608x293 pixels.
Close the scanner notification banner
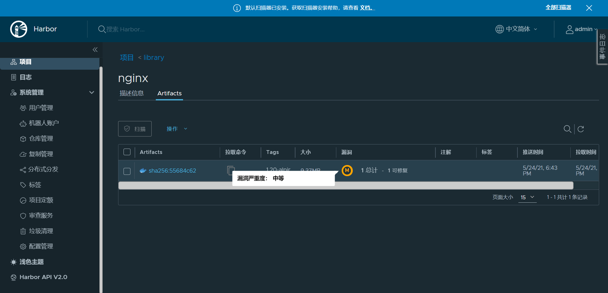coord(589,8)
